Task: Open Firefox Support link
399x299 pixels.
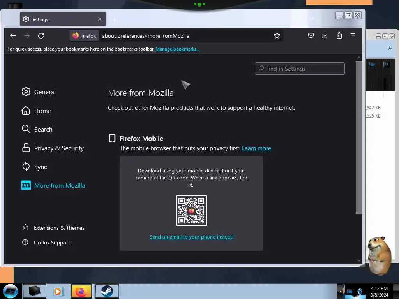Action: click(x=46, y=243)
